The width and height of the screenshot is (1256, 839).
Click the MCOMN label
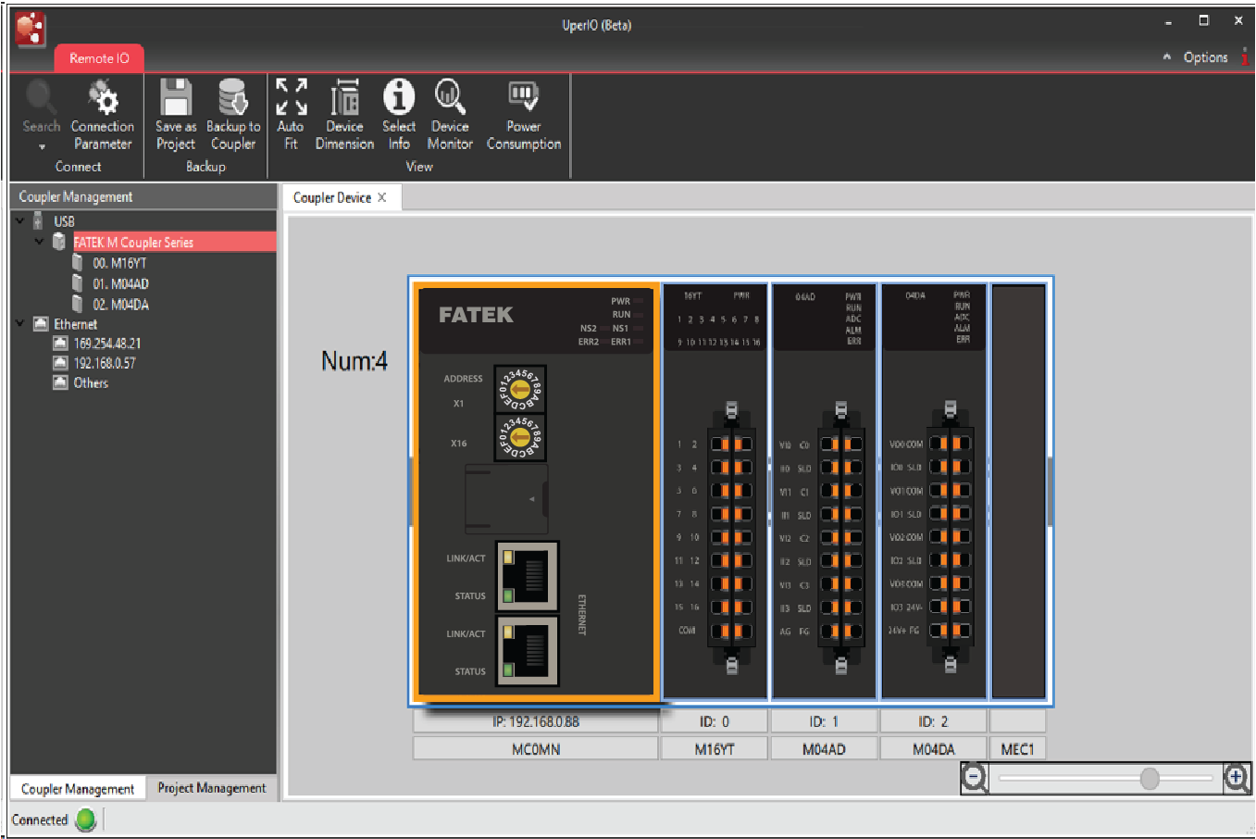pos(536,748)
